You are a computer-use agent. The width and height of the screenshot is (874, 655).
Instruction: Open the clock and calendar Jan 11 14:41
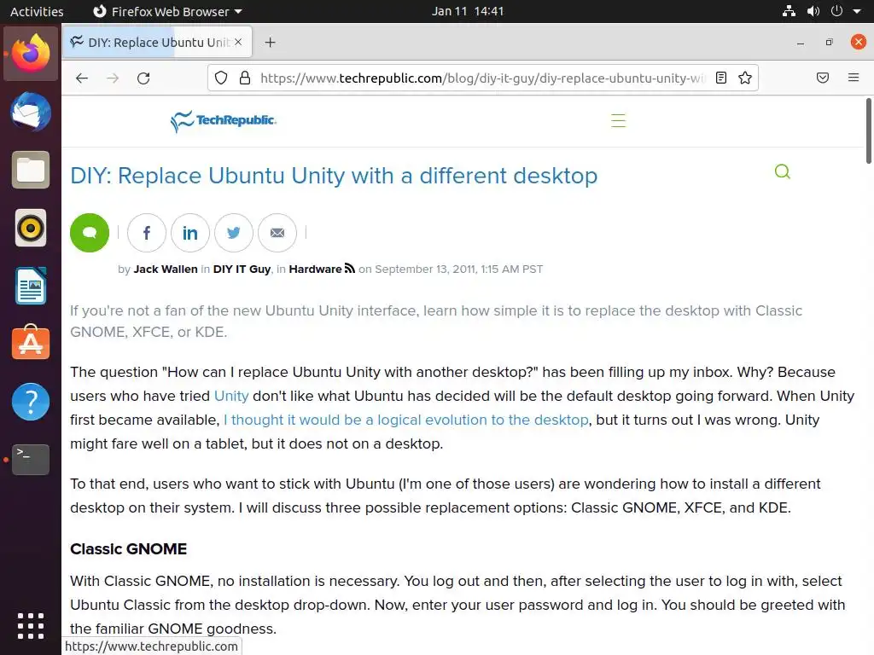coord(468,11)
